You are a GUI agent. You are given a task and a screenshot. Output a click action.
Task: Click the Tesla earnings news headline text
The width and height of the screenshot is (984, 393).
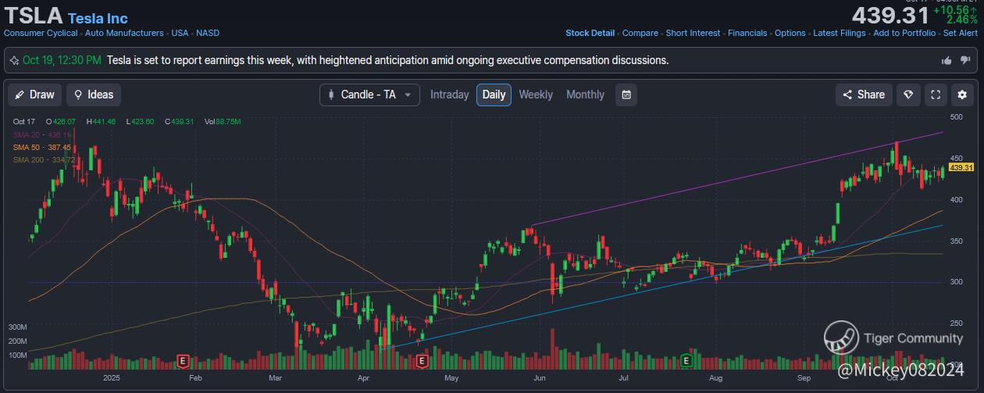point(387,60)
